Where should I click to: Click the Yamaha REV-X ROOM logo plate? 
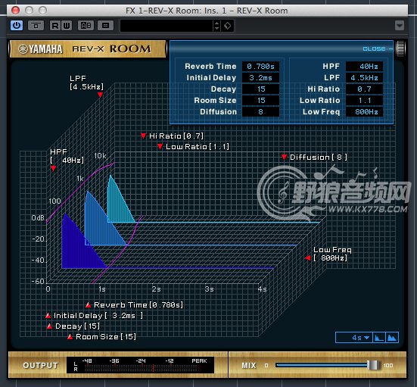point(88,49)
